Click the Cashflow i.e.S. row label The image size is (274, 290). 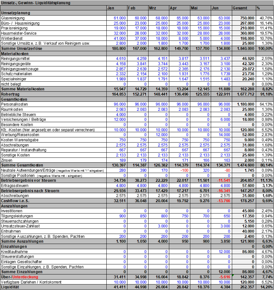(x=16, y=201)
